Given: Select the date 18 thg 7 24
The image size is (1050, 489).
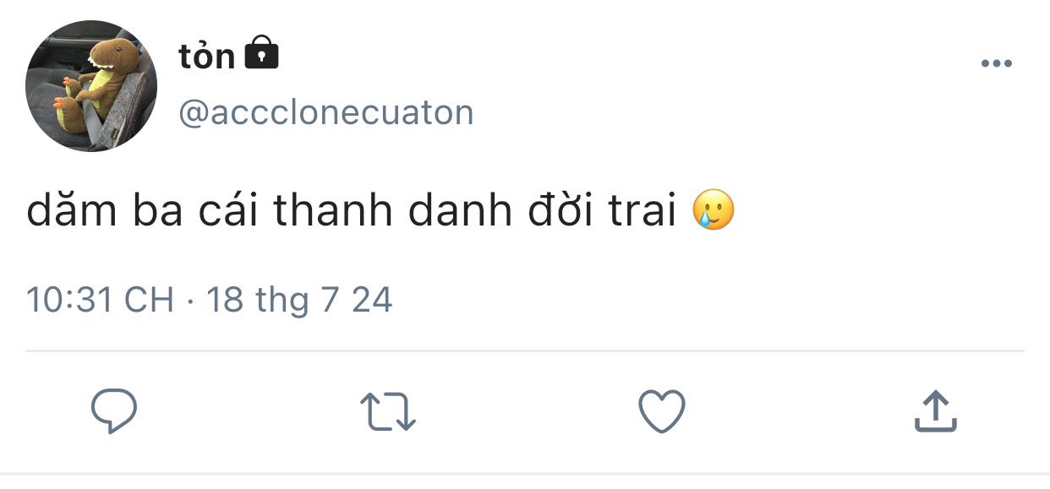Looking at the screenshot, I should point(299,300).
